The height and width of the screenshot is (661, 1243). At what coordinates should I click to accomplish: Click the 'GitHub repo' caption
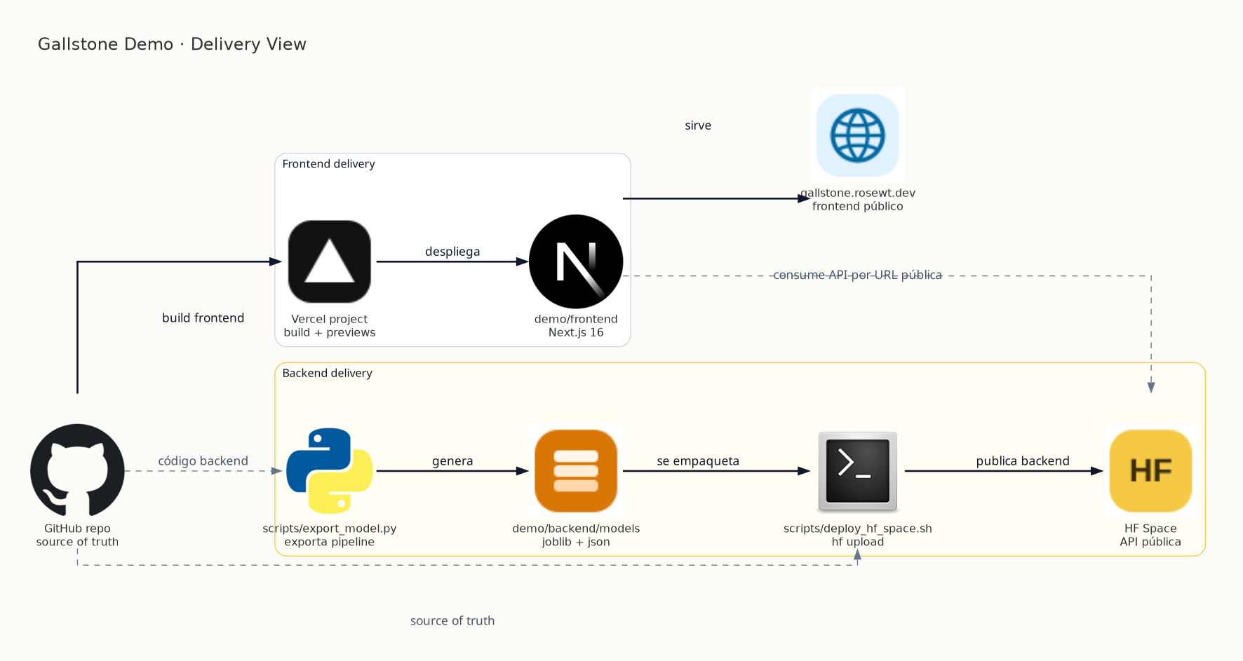tap(77, 529)
